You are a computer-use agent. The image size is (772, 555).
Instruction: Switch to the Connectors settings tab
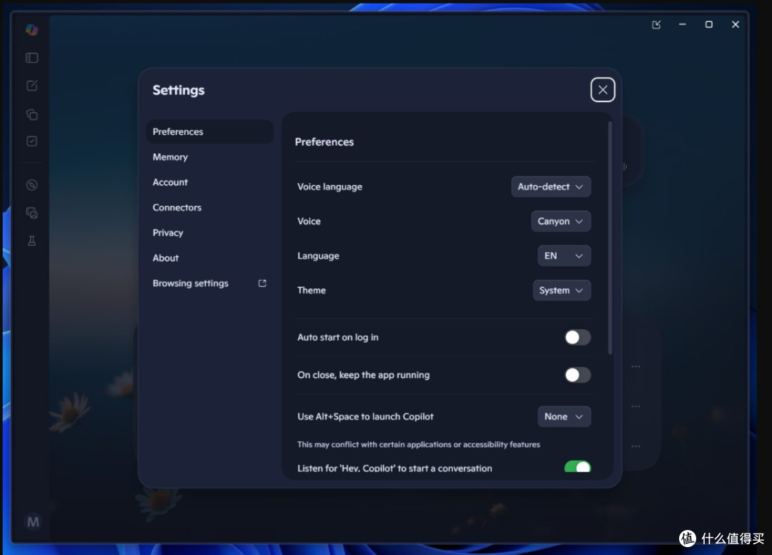[x=209, y=208]
